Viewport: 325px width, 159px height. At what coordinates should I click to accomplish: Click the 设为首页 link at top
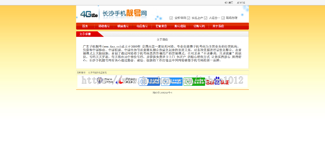point(229,3)
